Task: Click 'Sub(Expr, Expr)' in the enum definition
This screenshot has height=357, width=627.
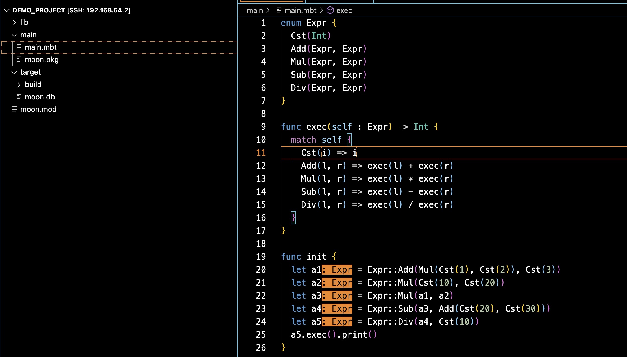Action: click(329, 75)
